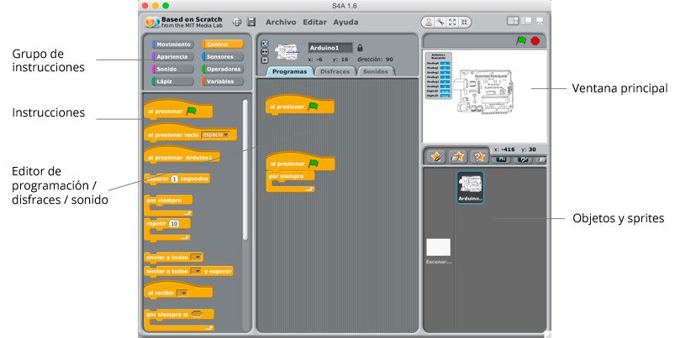Switch to the Sonidos tab
The height and width of the screenshot is (338, 680).
pyautogui.click(x=376, y=71)
